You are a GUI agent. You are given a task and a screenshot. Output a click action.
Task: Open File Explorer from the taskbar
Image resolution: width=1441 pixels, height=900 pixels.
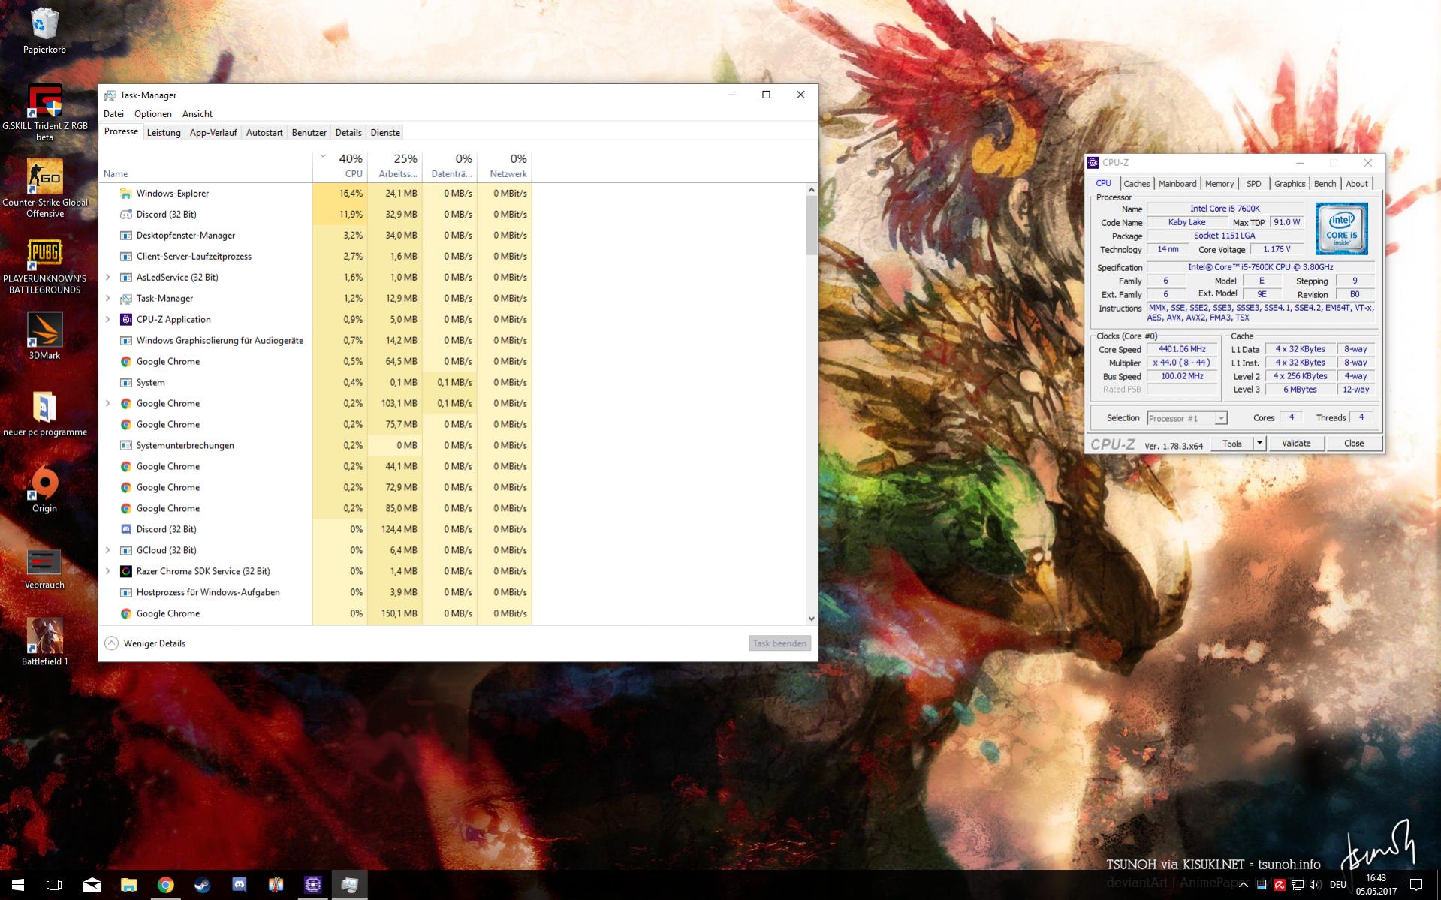(x=128, y=885)
